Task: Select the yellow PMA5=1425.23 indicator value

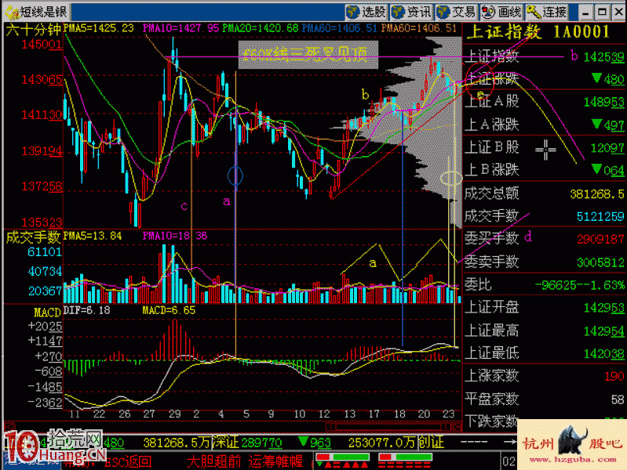Action: click(x=98, y=28)
